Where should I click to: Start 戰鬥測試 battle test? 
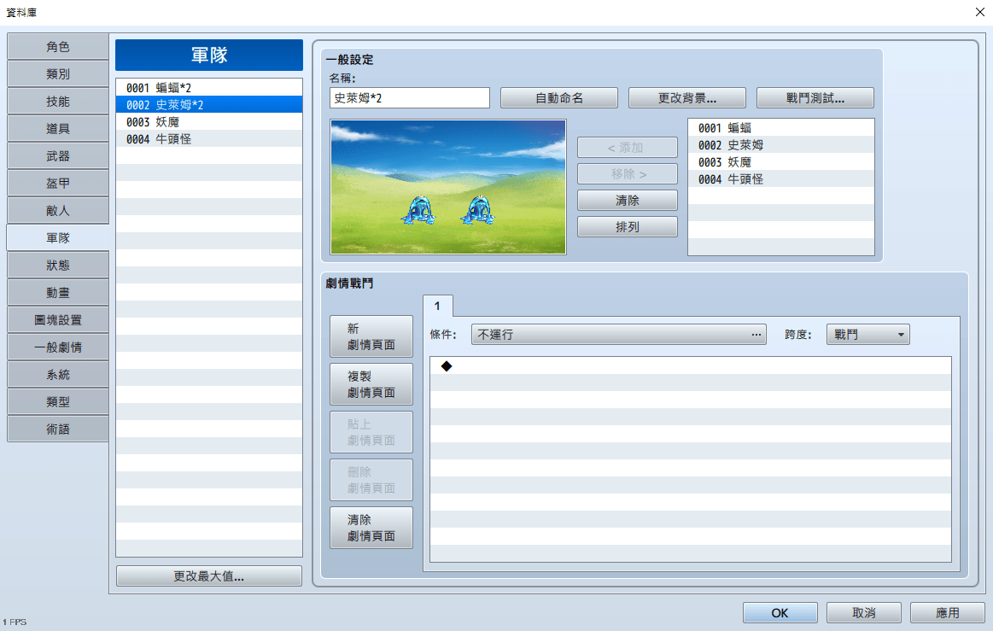click(x=815, y=98)
